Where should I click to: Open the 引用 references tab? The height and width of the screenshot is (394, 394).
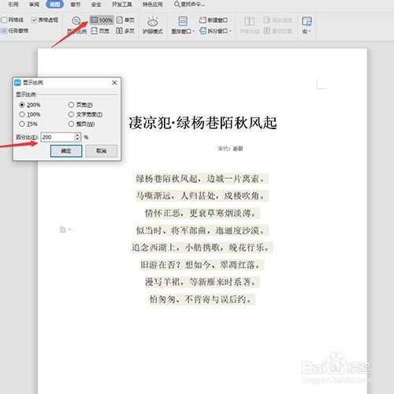13,4
